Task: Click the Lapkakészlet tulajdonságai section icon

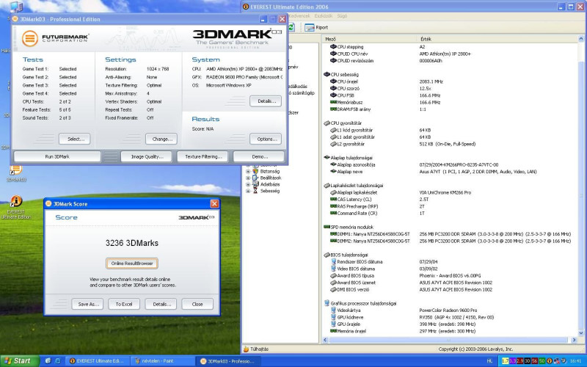Action: coord(327,186)
